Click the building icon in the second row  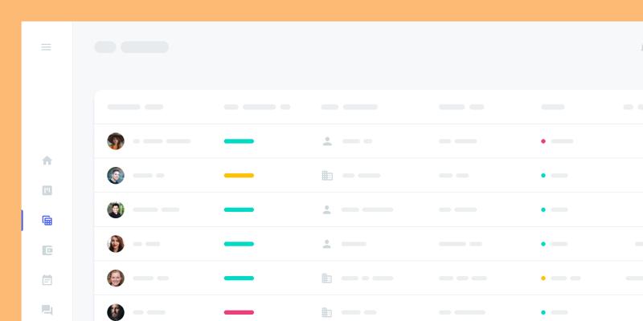pos(327,175)
